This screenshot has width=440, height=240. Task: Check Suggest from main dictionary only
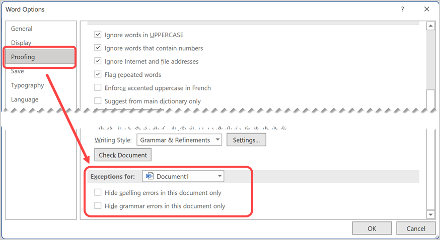(98, 101)
